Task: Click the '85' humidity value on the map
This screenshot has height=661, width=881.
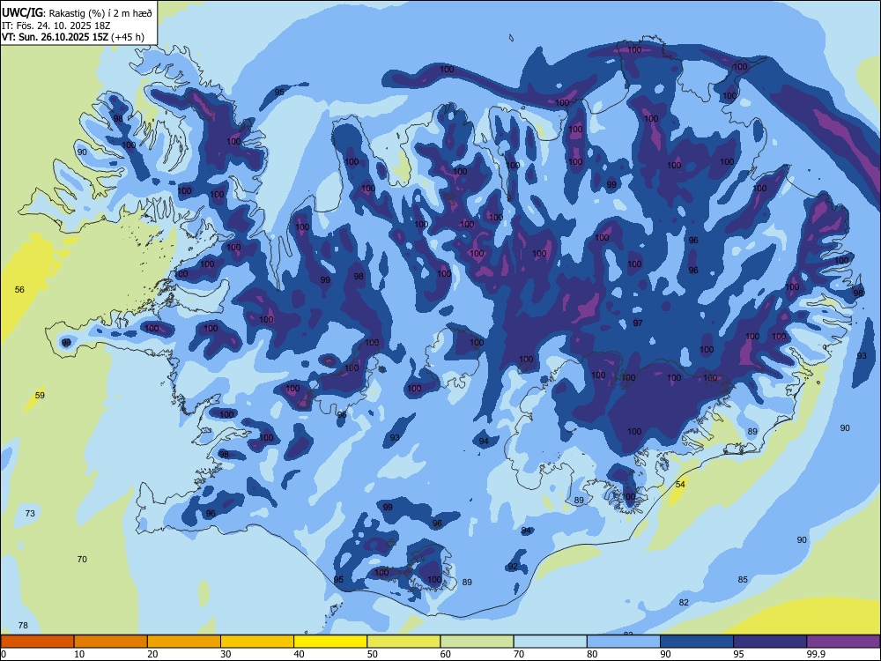Action: click(743, 580)
